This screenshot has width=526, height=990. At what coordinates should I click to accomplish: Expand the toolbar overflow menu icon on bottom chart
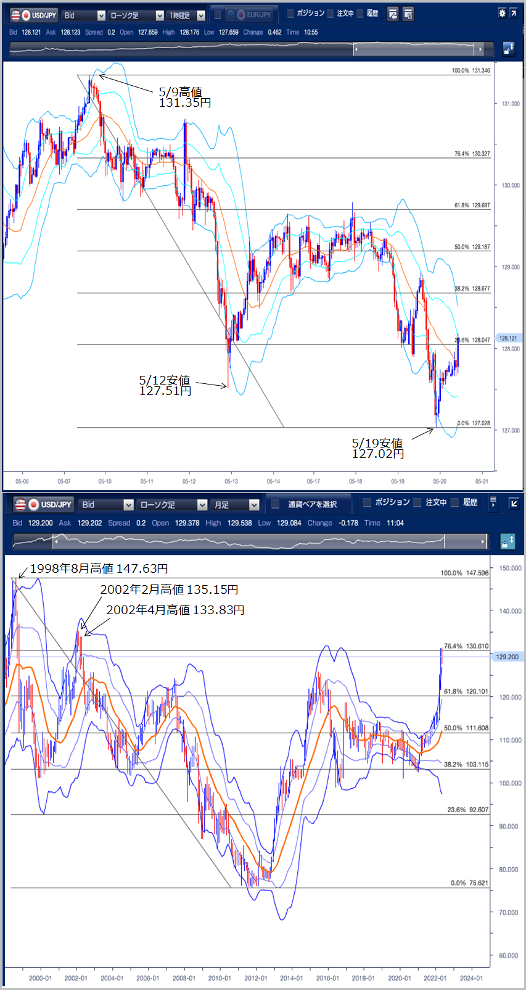coord(493,503)
